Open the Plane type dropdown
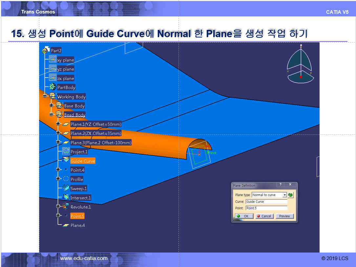This screenshot has height=267, width=356. click(x=284, y=195)
